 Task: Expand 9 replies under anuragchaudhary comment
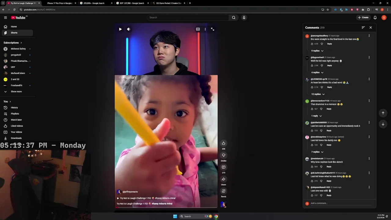(x=317, y=51)
